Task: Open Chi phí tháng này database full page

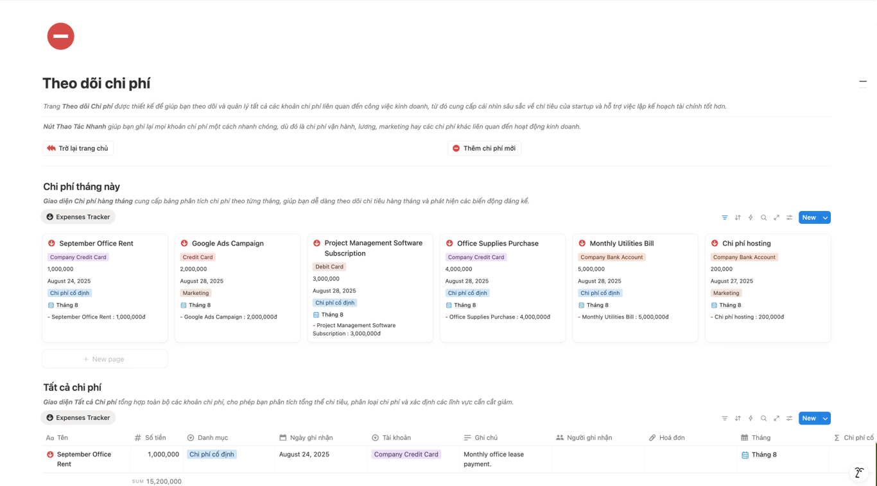Action: [x=776, y=217]
